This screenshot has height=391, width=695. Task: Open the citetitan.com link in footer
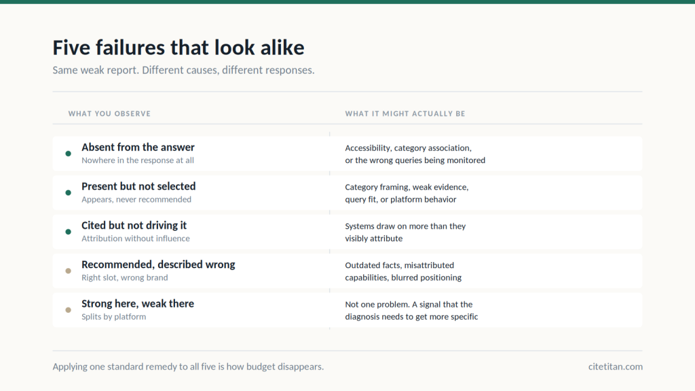coord(615,367)
